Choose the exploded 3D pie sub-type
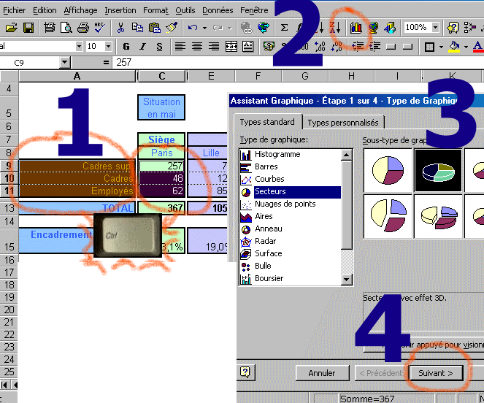 click(438, 216)
